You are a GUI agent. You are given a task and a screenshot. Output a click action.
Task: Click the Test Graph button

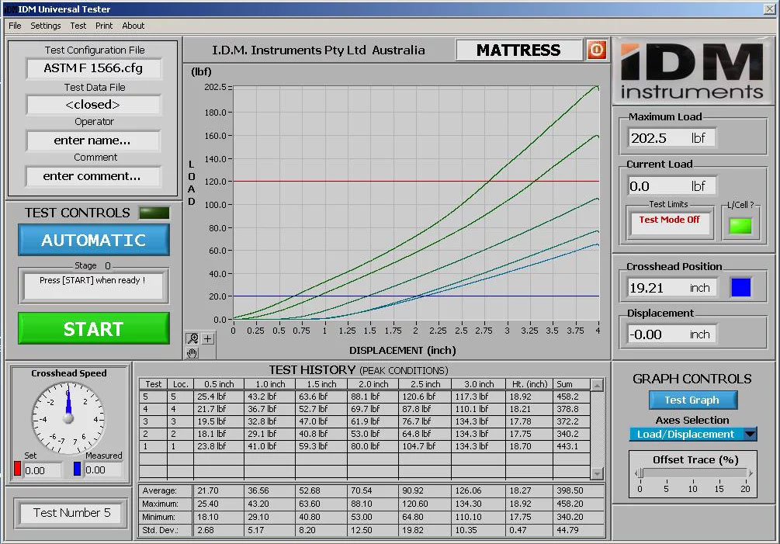tap(692, 400)
